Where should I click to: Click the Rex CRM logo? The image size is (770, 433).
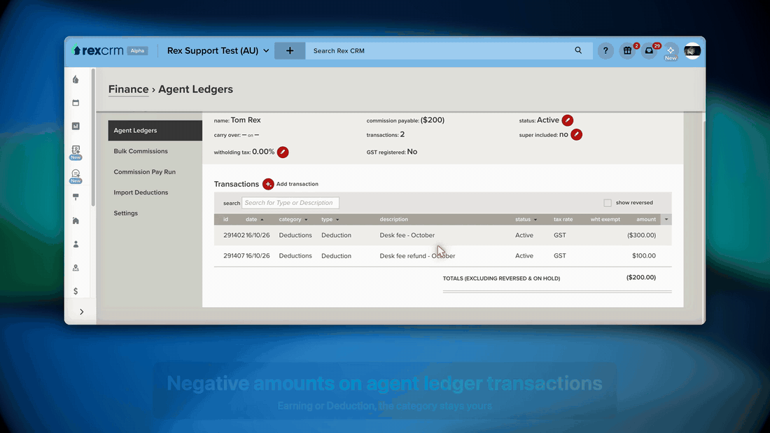click(x=98, y=50)
